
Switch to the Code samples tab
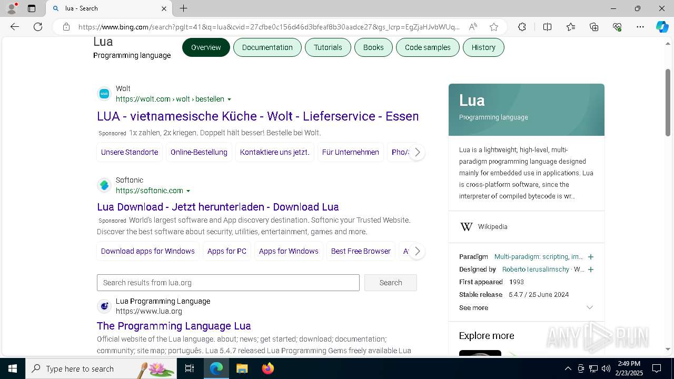click(428, 47)
